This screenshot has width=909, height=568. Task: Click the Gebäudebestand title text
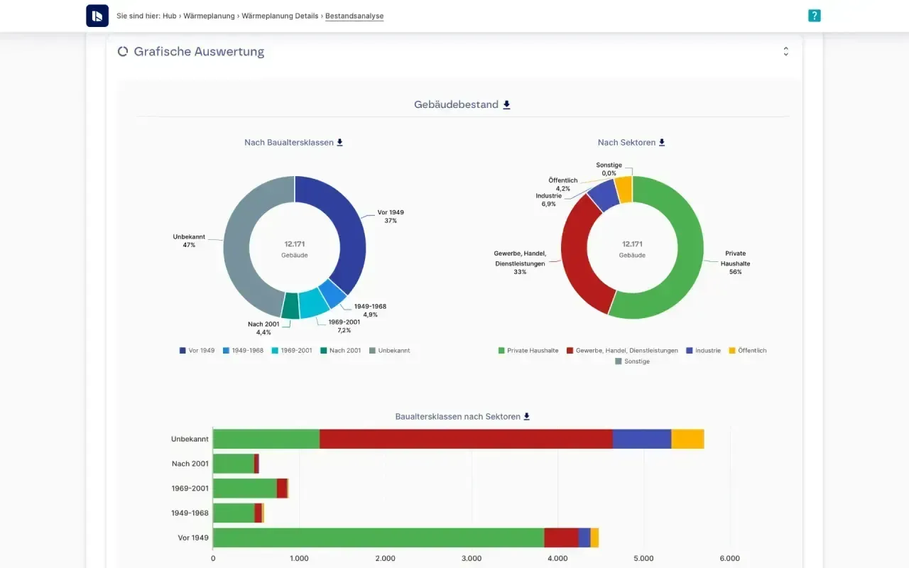pos(456,104)
